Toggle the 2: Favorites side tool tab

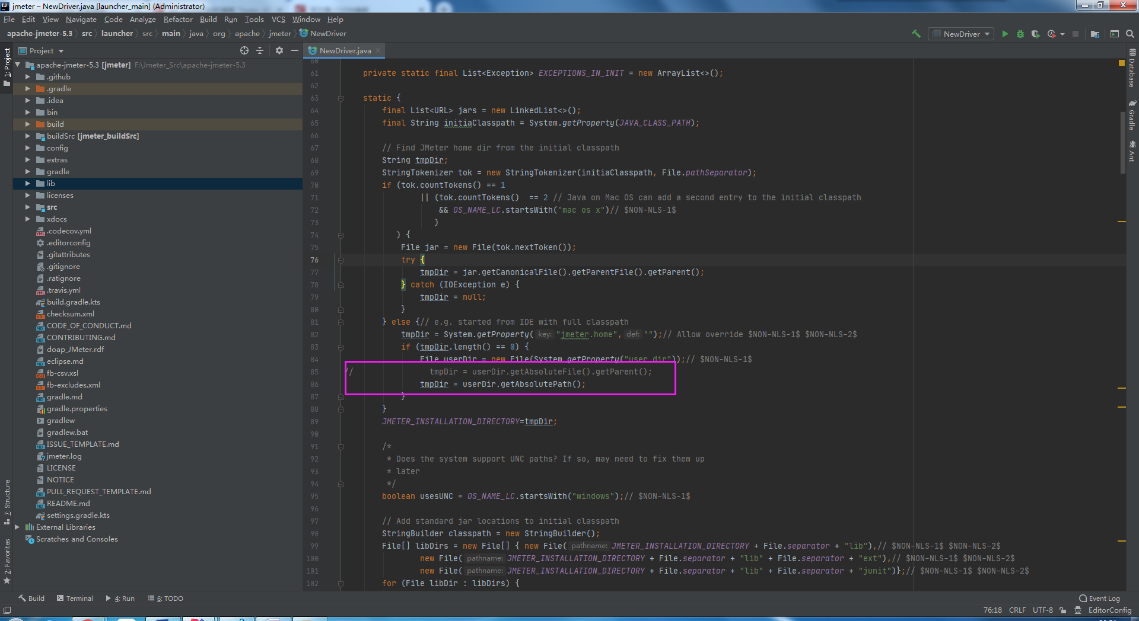pos(7,561)
